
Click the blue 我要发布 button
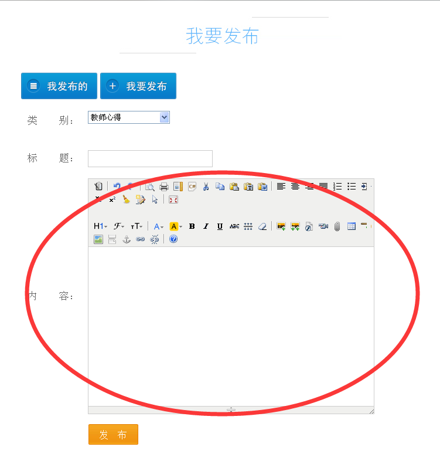[138, 86]
